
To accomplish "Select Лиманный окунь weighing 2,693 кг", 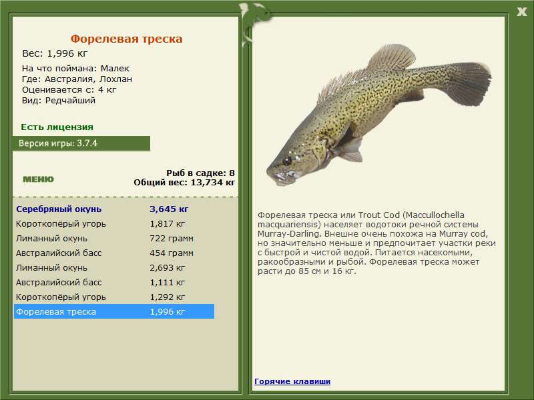I will tap(114, 268).
